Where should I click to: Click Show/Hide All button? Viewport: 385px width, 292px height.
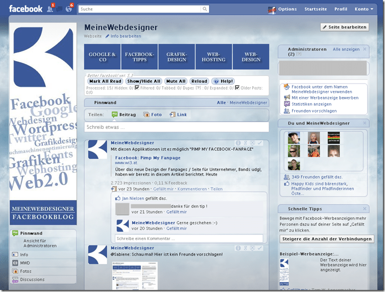pos(143,81)
